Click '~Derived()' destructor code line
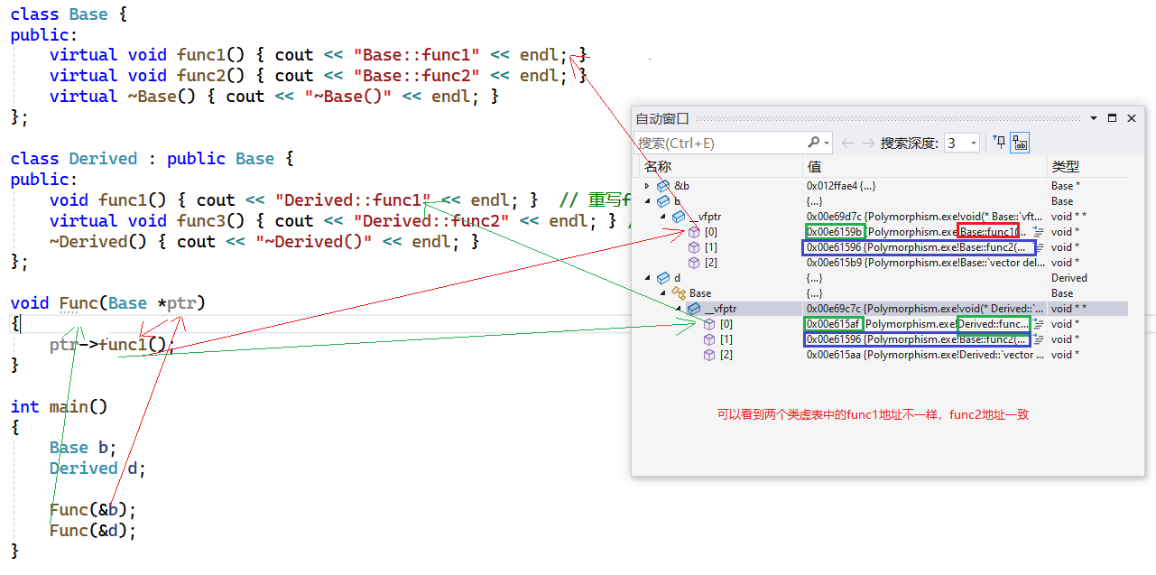Image resolution: width=1156 pixels, height=575 pixels. [264, 242]
